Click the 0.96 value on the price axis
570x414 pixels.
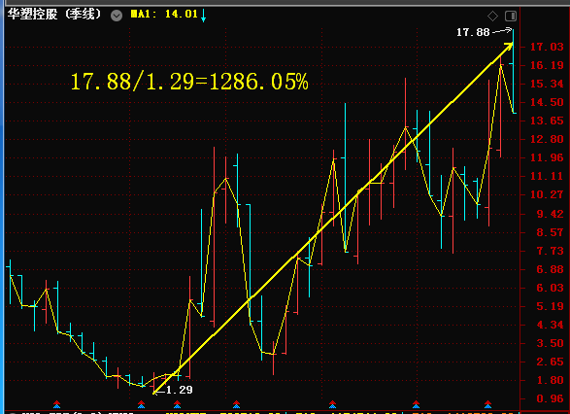[x=550, y=398]
